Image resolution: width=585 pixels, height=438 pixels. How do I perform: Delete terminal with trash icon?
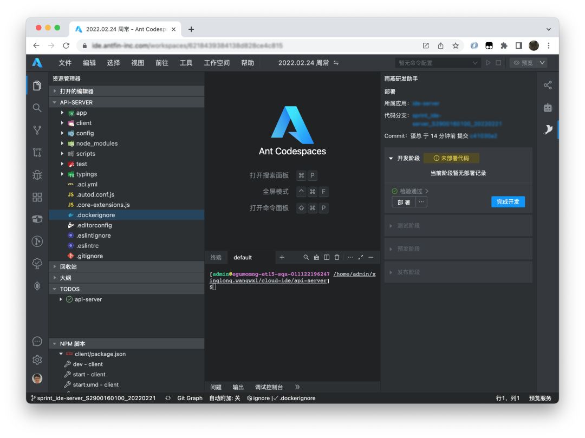pyautogui.click(x=337, y=257)
